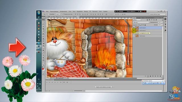The width and height of the screenshot is (182, 102).
Task: Hide the Слой 0 копия 3 layer
Action: click(x=134, y=30)
